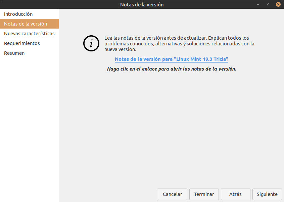Click the Terminar button
This screenshot has width=284, height=202.
click(204, 194)
